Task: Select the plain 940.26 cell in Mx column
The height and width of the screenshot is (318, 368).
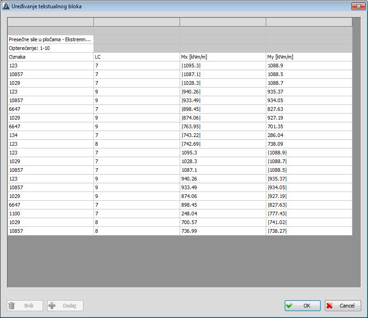Action: [223, 178]
